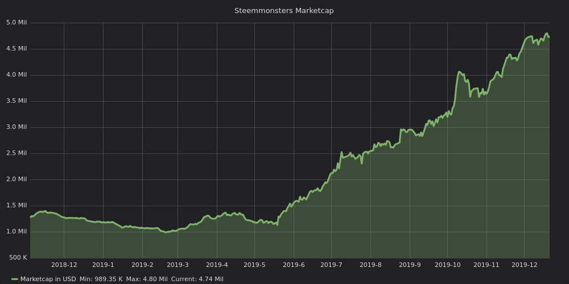The image size is (569, 284).
Task: Select the 2019-4 x-axis date label
Action: pos(217,265)
